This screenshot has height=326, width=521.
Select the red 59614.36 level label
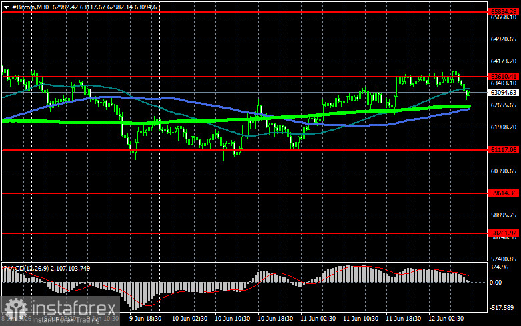pyautogui.click(x=504, y=193)
